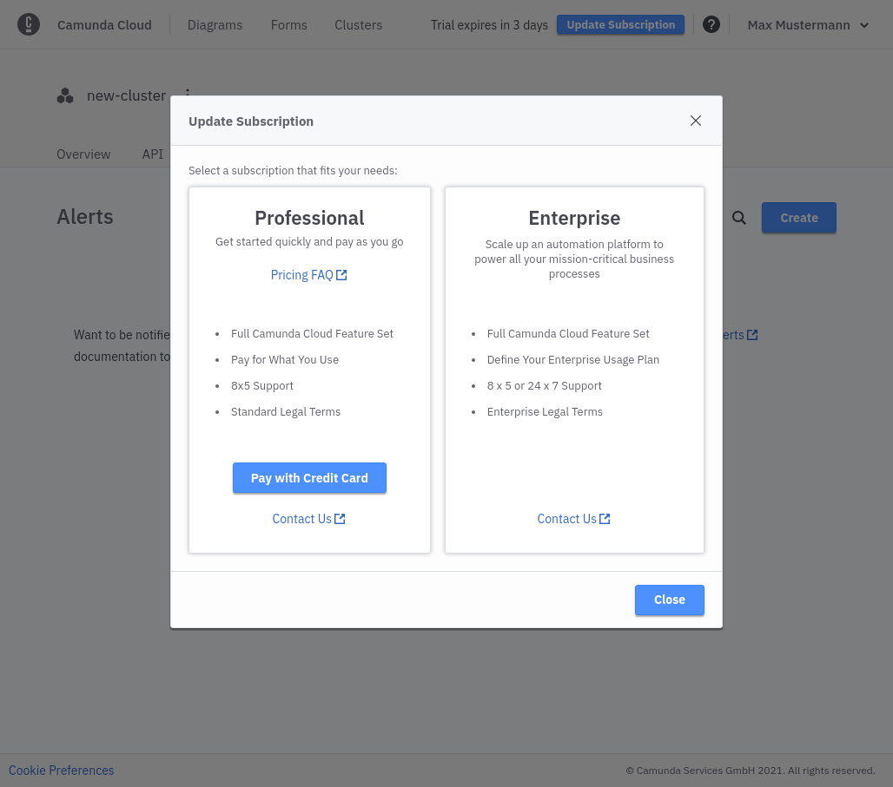Select the Overview tab
The image size is (893, 787).
pos(83,154)
